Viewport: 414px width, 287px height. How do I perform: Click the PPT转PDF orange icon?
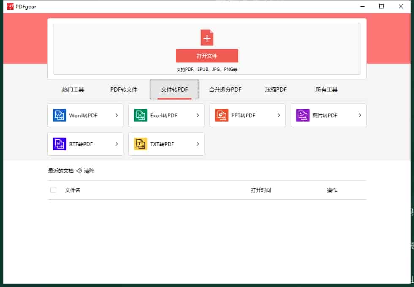click(221, 115)
